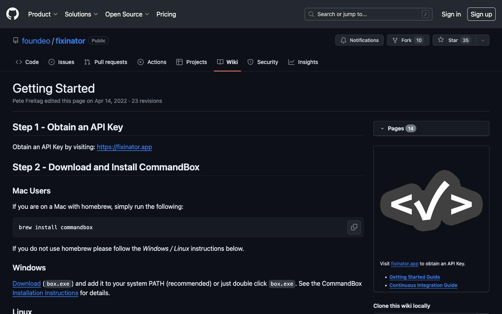Click the slash shortcut key icon
The image size is (502, 314).
click(x=425, y=14)
